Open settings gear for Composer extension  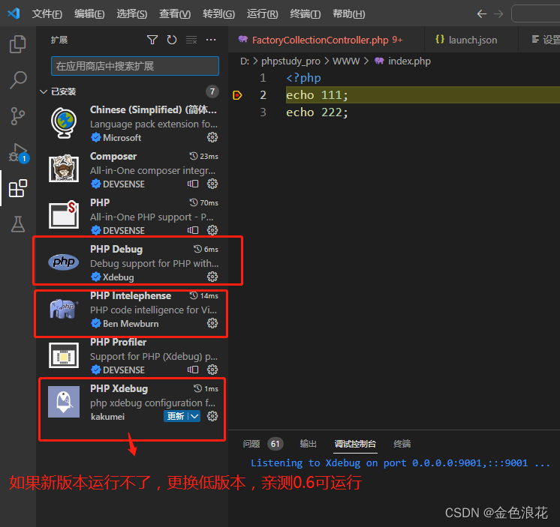point(212,184)
